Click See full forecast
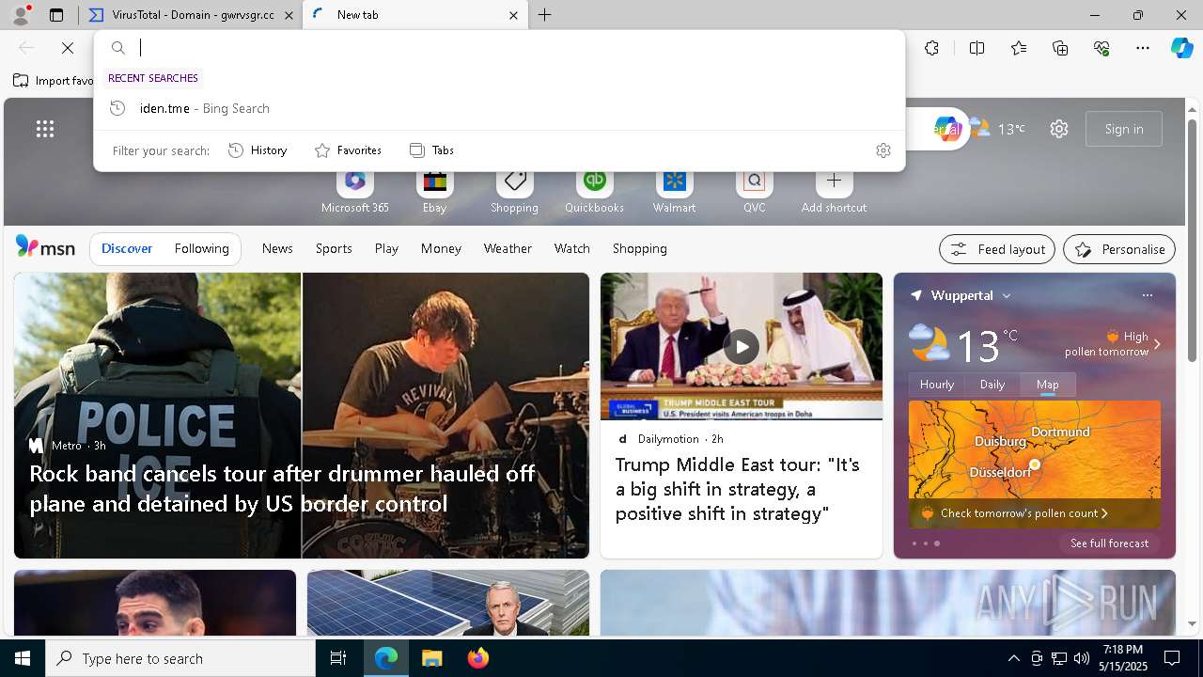The image size is (1203, 677). tap(1109, 543)
